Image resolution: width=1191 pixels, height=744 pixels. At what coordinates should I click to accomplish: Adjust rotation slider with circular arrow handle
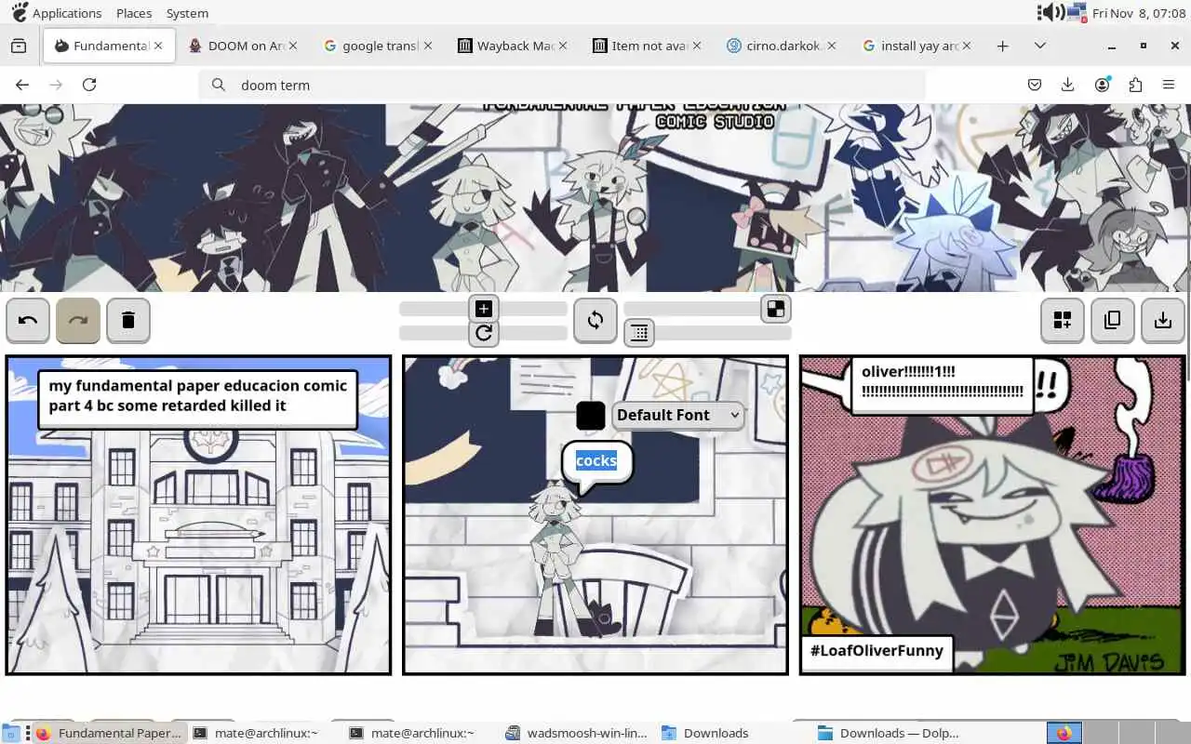[483, 333]
